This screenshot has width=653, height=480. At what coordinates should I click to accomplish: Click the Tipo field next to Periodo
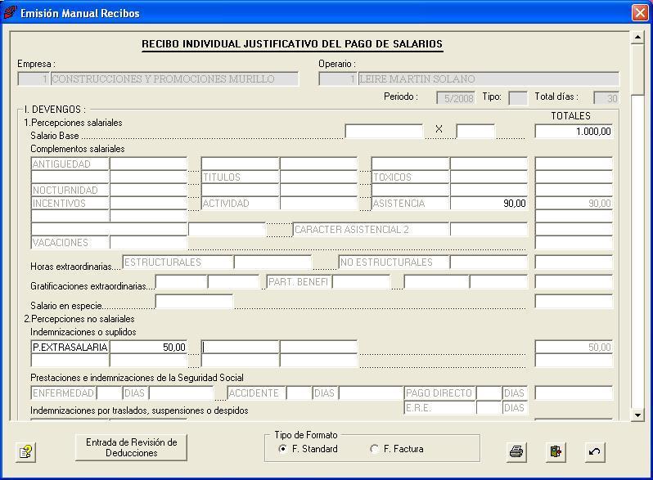[518, 98]
